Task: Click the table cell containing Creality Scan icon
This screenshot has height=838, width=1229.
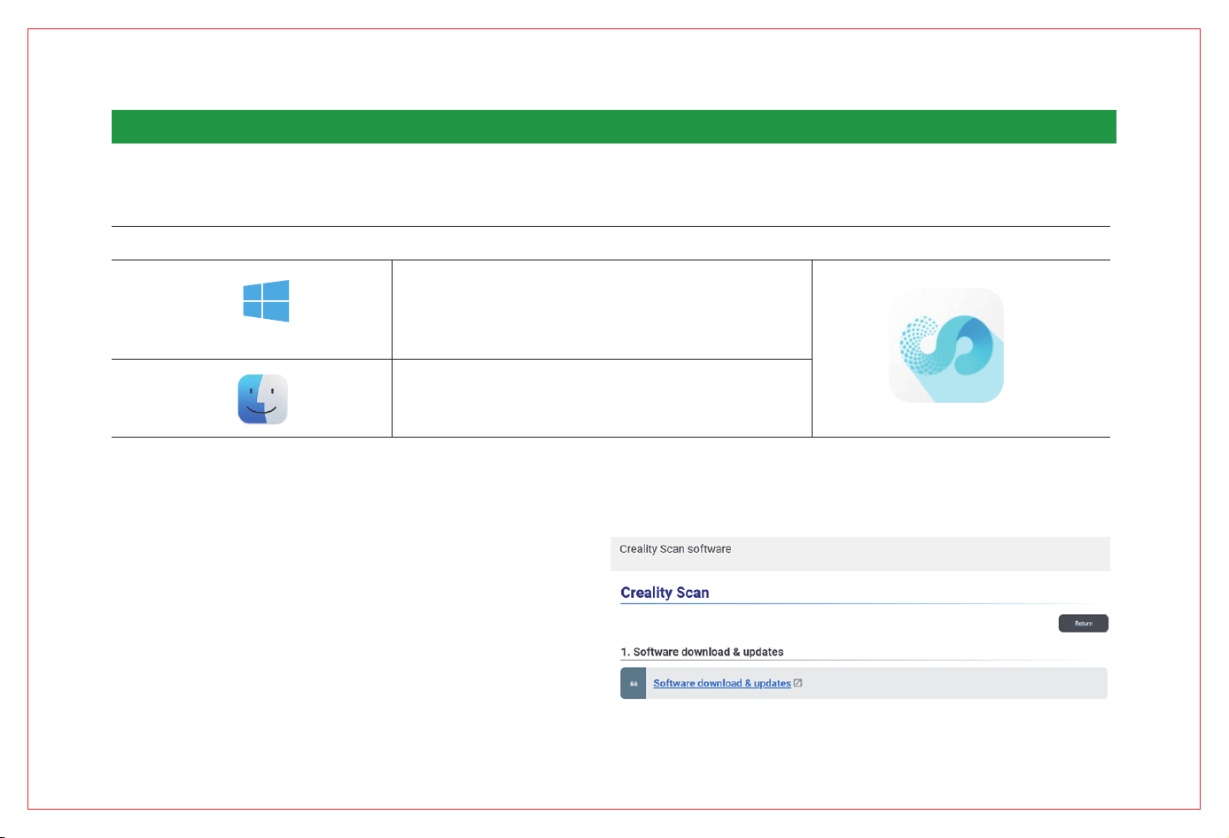Action: [961, 348]
